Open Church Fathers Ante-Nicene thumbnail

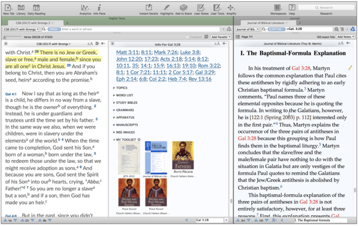pos(183,158)
